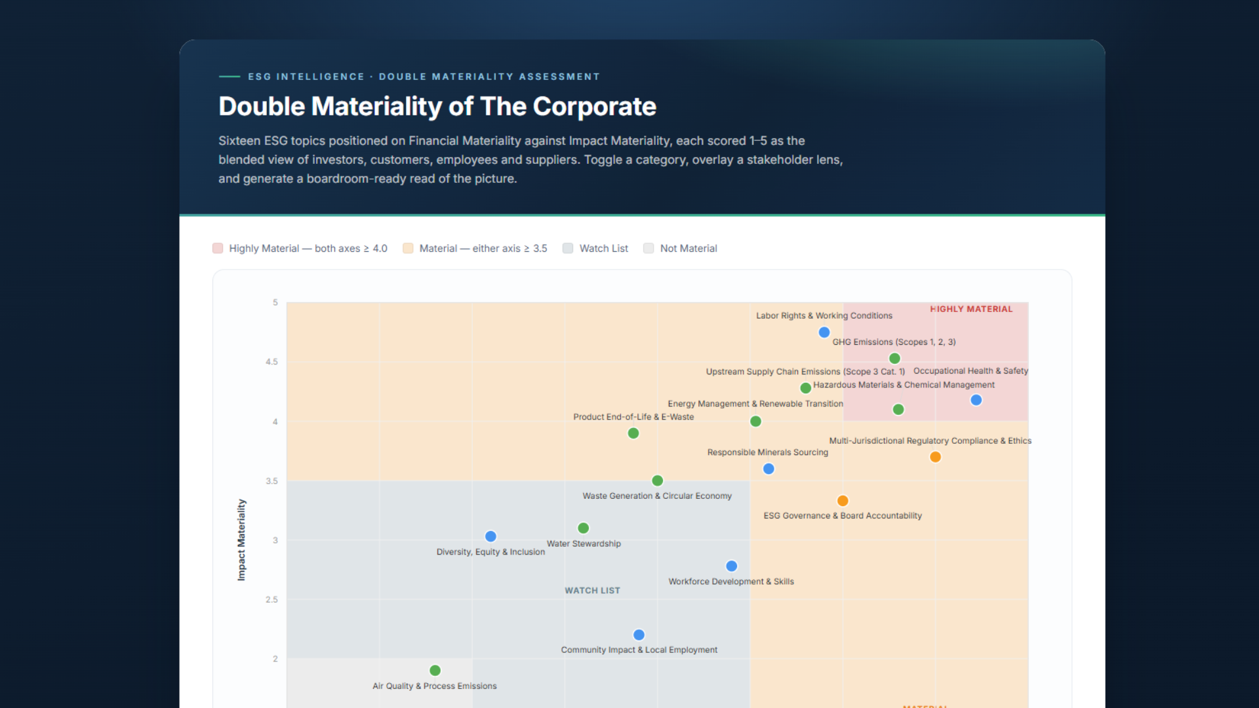Select the Product End-of-Life & E-Waste dot
Viewport: 1259px width, 708px height.
tap(633, 433)
